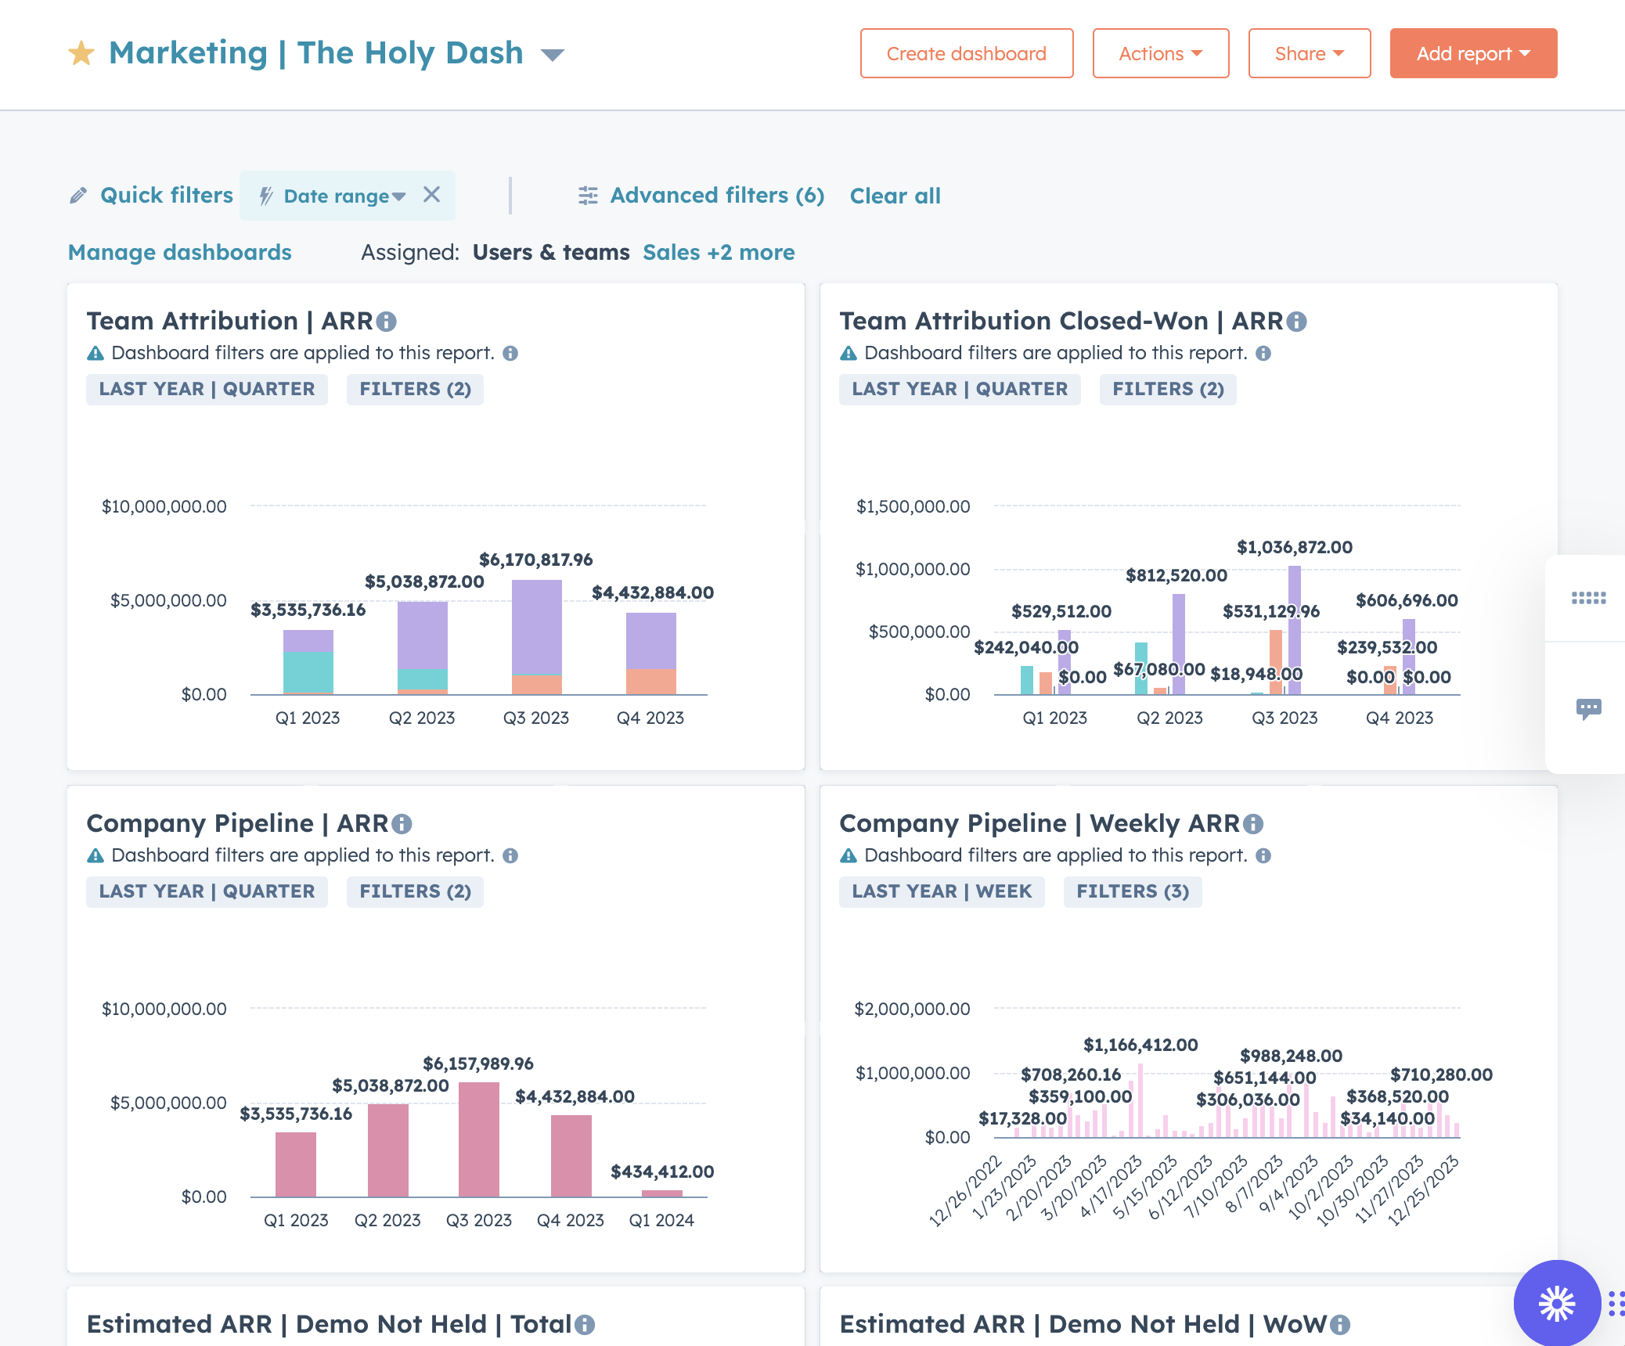1625x1346 pixels.
Task: Click filter info icon in Weekly ARR report
Action: point(1263,856)
